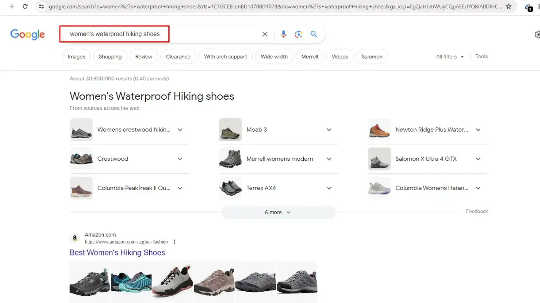540x303 pixels.
Task: Click the magnifier search button
Action: click(x=314, y=34)
